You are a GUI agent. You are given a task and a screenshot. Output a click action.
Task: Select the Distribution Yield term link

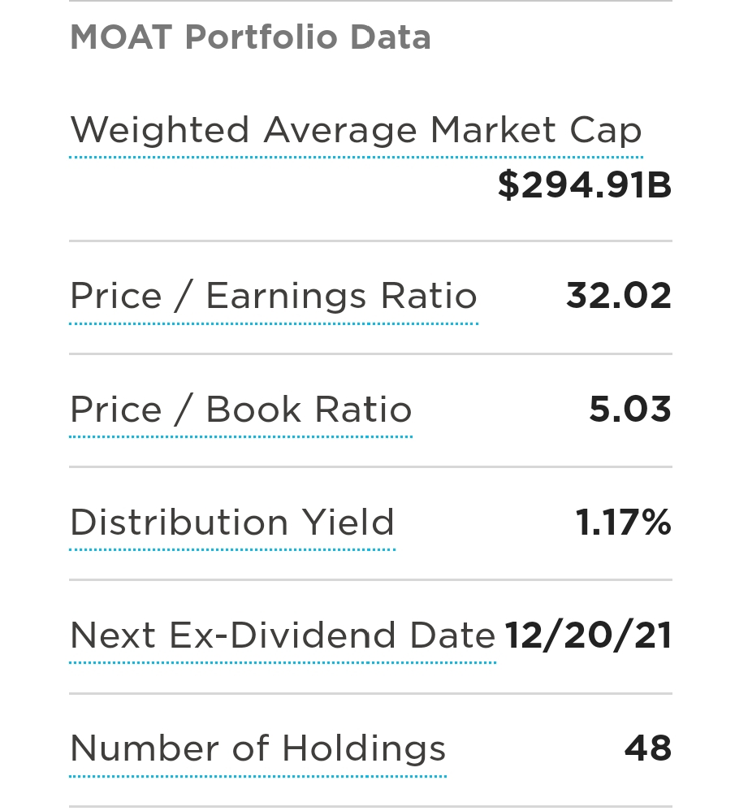coord(232,522)
